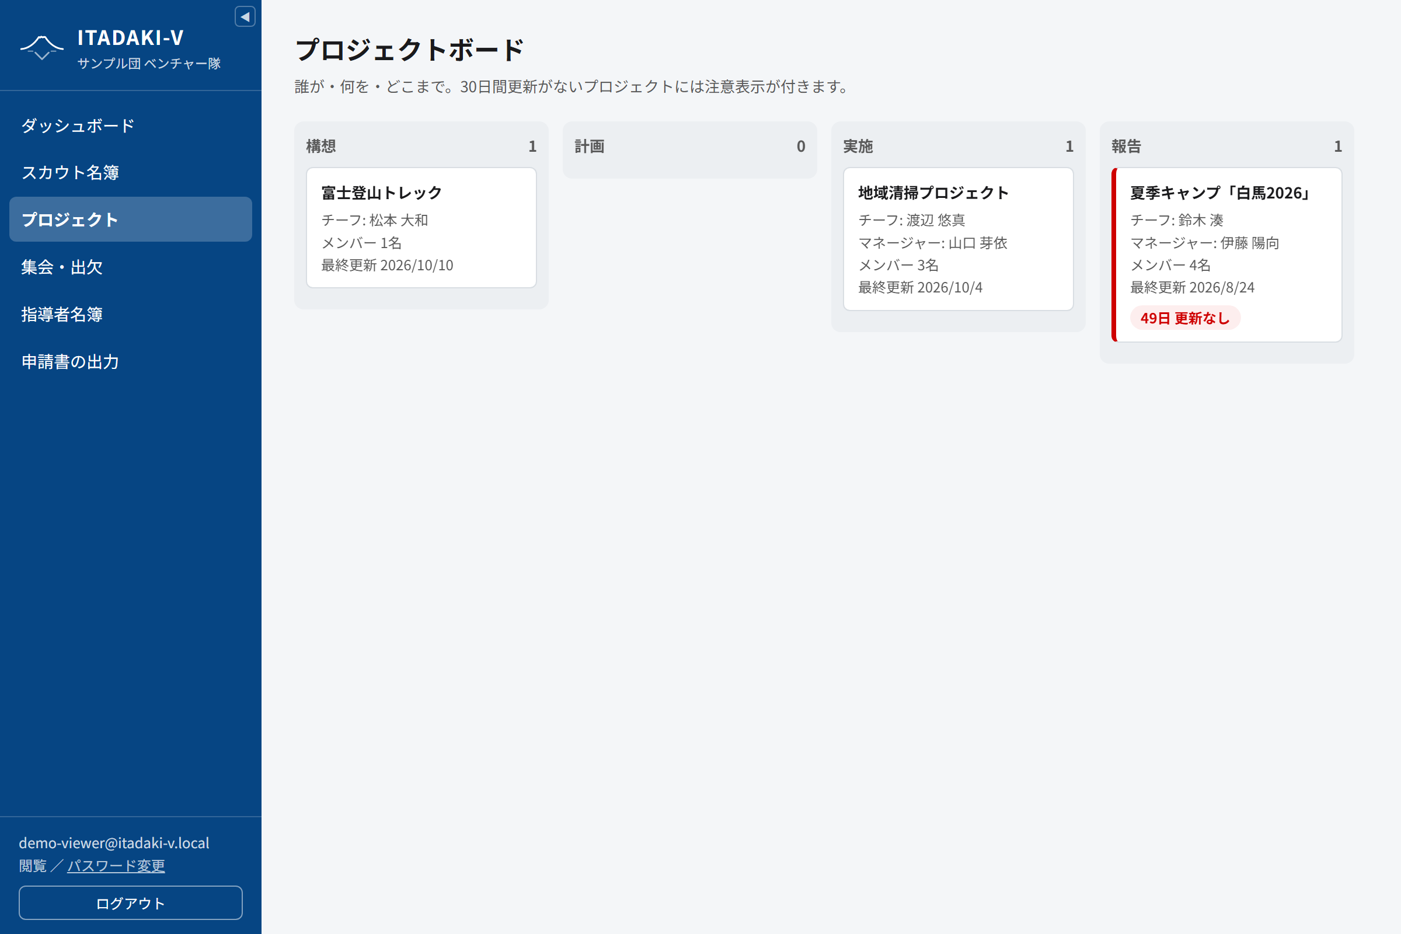Open the 地域清掃プロジェクト card
This screenshot has height=934, width=1401.
click(958, 239)
